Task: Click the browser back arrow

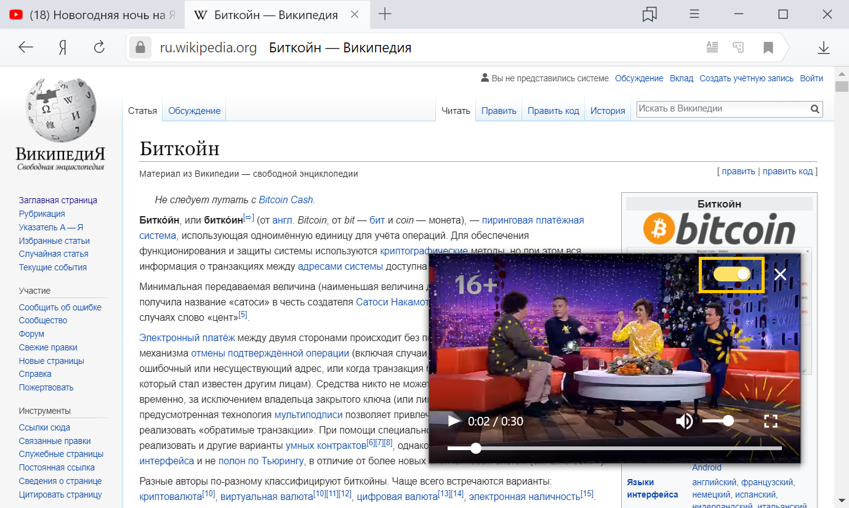Action: tap(26, 48)
